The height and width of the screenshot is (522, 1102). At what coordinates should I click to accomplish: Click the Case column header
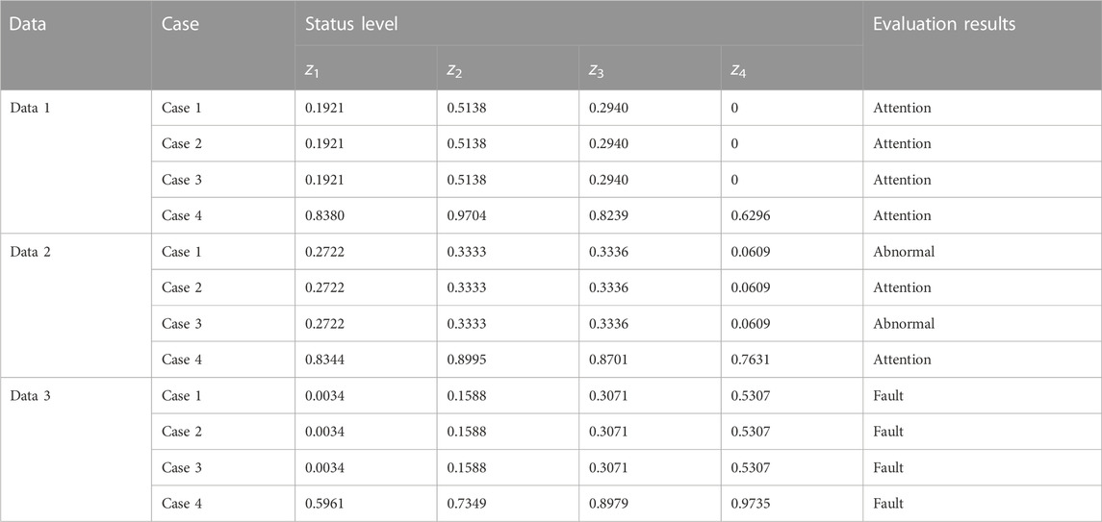click(222, 45)
